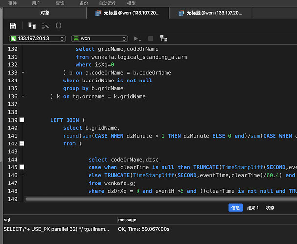Open the 信息 result tab
The image size is (297, 244).
coord(235,208)
